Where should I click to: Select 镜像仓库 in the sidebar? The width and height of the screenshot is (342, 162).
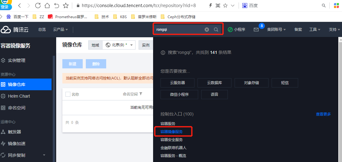[x=26, y=84]
